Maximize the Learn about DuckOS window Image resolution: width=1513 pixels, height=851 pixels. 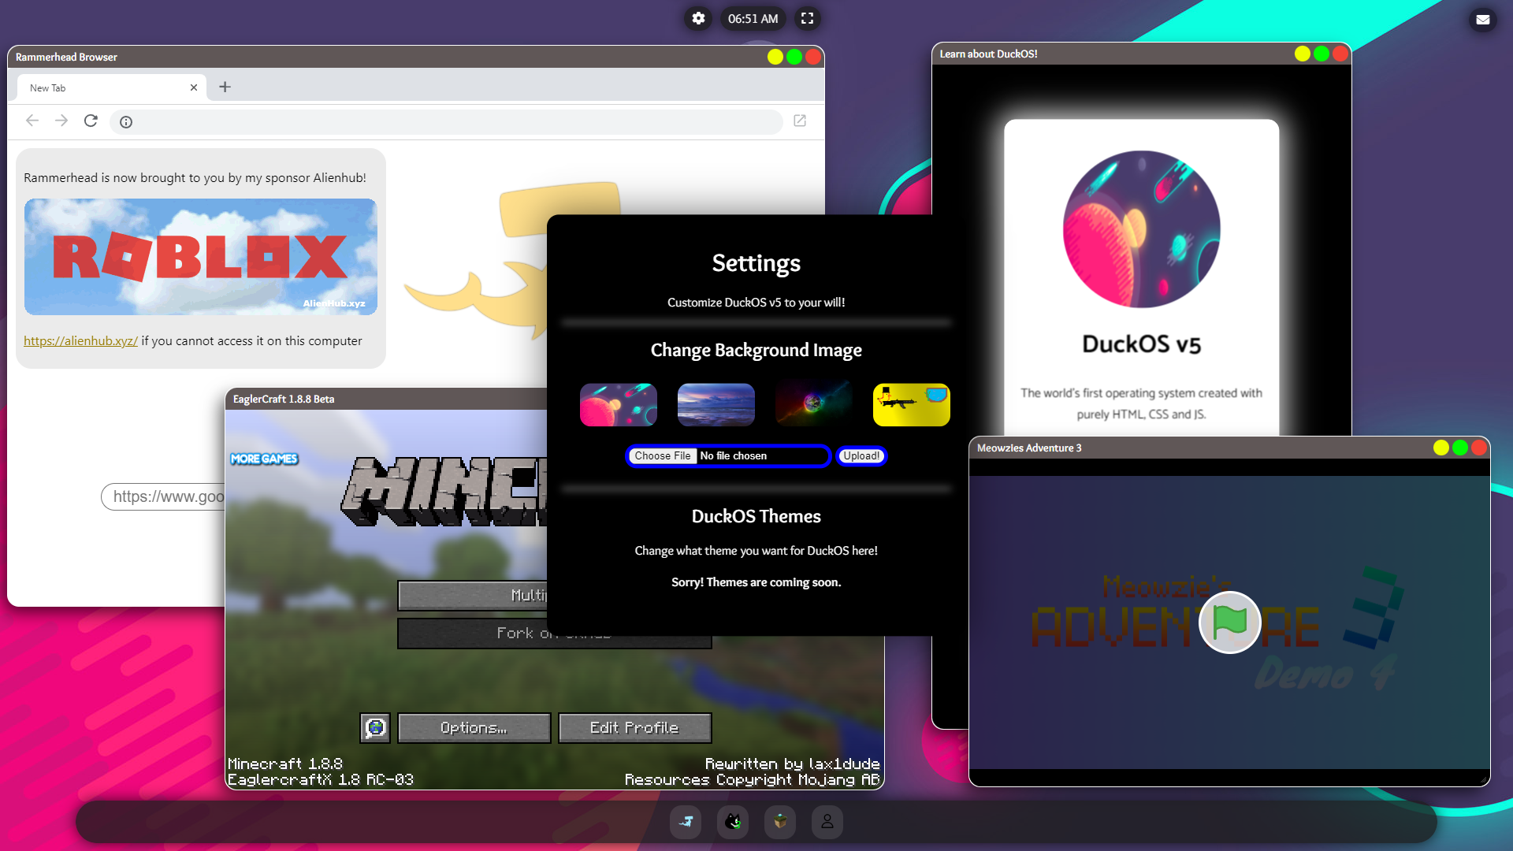pos(1322,54)
